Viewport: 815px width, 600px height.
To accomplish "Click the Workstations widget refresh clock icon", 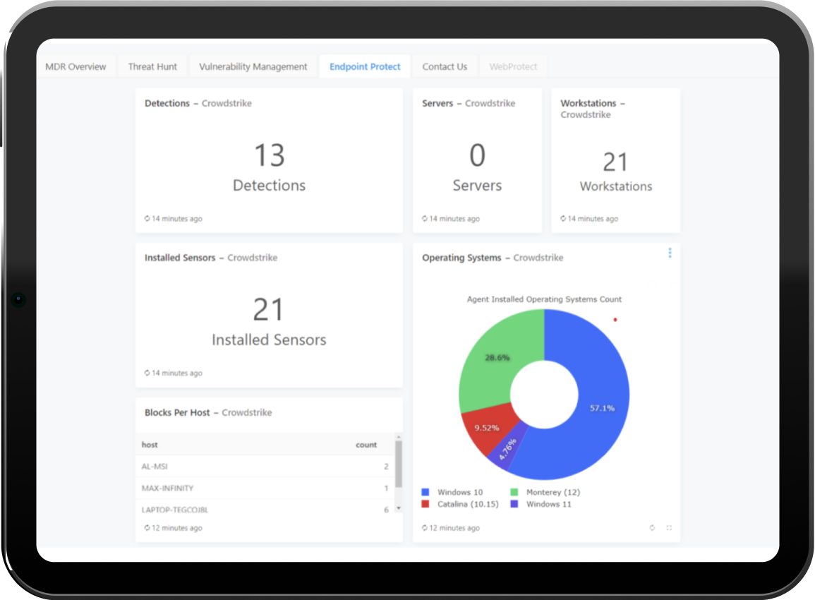I will point(563,218).
